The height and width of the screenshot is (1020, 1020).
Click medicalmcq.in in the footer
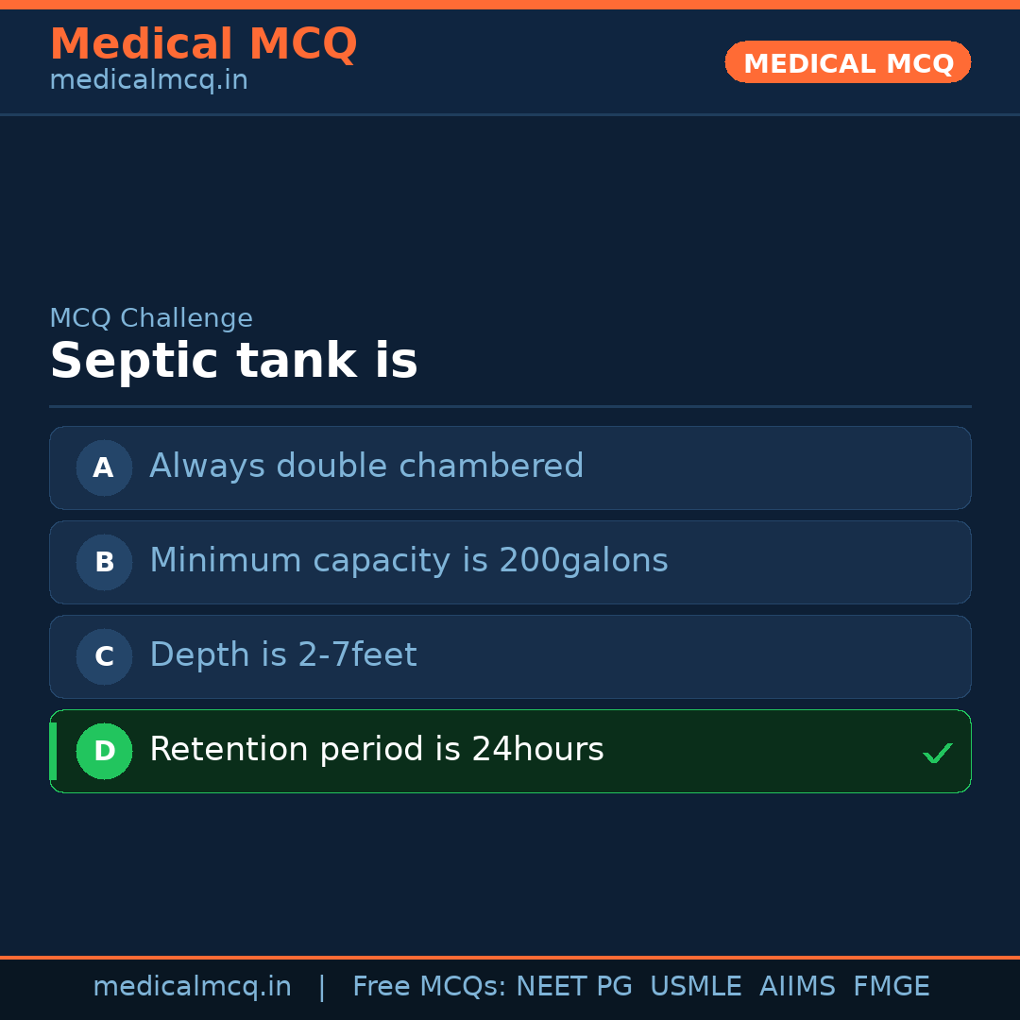pyautogui.click(x=192, y=987)
